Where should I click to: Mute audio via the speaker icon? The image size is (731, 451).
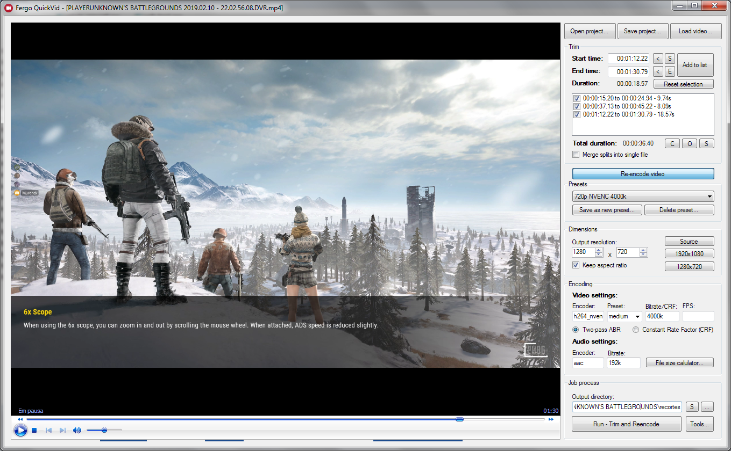tap(77, 430)
